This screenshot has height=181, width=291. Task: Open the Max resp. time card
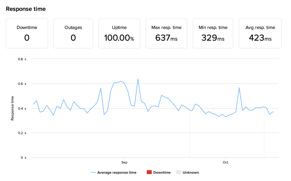pos(166,33)
